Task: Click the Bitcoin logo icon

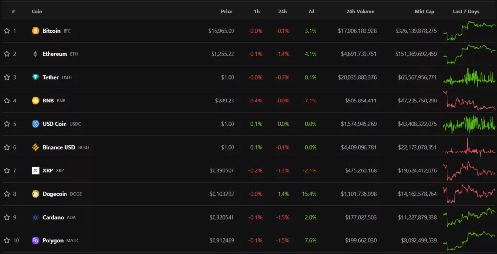Action: tap(35, 31)
